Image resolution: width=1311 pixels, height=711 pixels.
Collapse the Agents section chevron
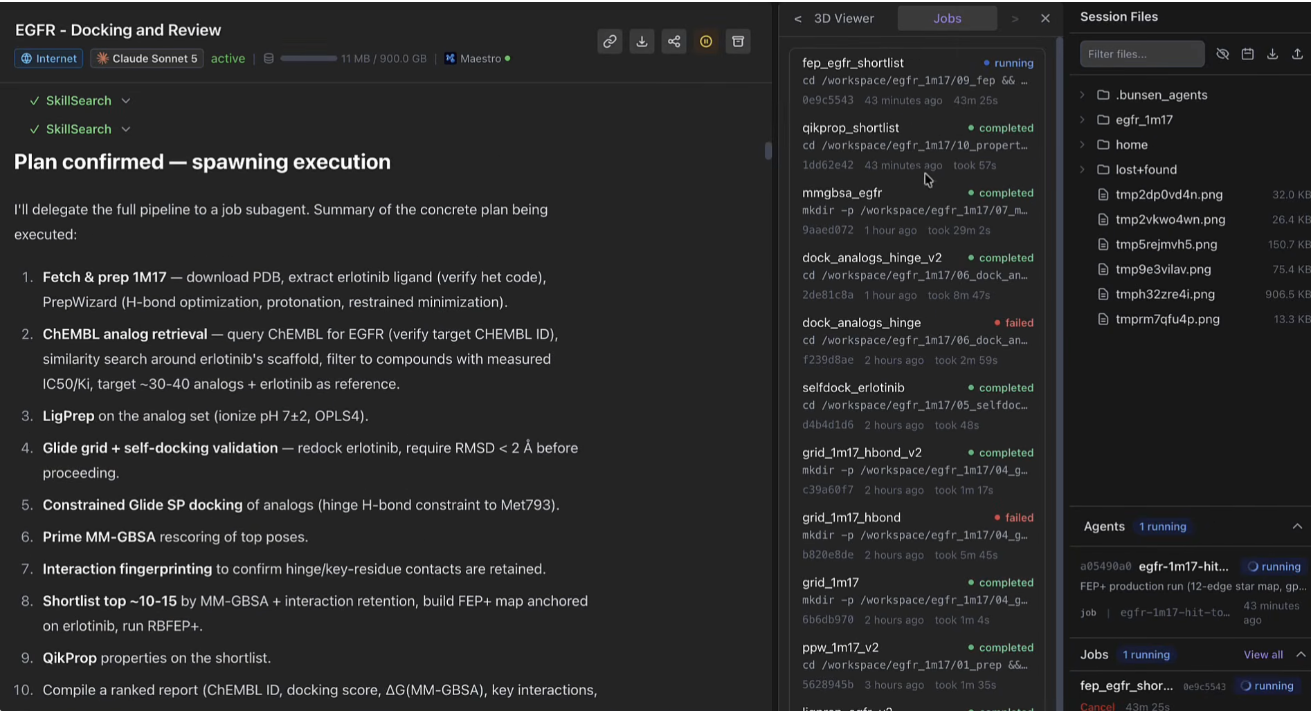1297,526
